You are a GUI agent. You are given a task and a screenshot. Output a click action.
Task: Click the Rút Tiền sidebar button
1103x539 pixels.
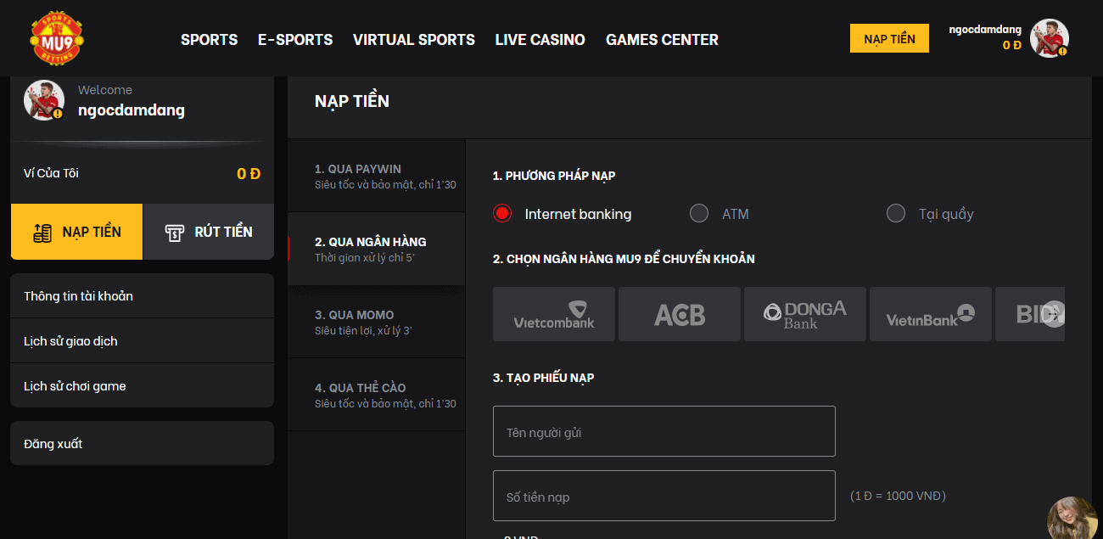tap(209, 232)
